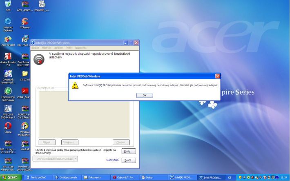Open the Upřesnit menu

coord(58,48)
